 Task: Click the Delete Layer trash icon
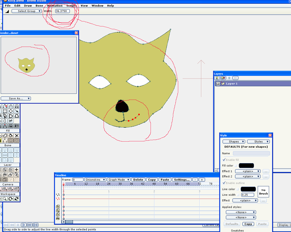tap(229, 78)
